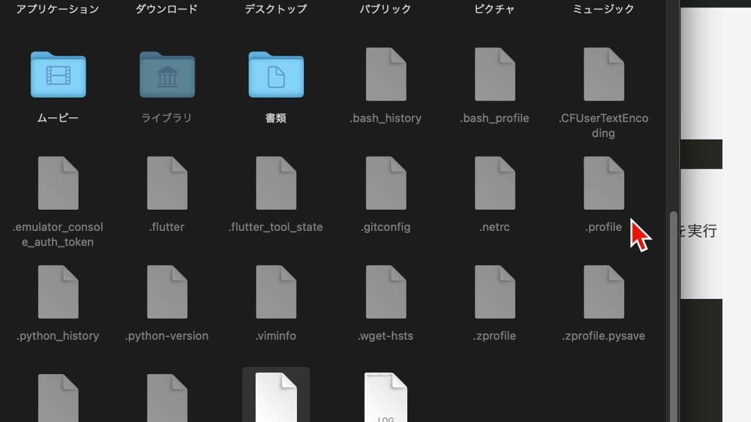Click the .profile file
The image size is (751, 422).
coord(604,183)
